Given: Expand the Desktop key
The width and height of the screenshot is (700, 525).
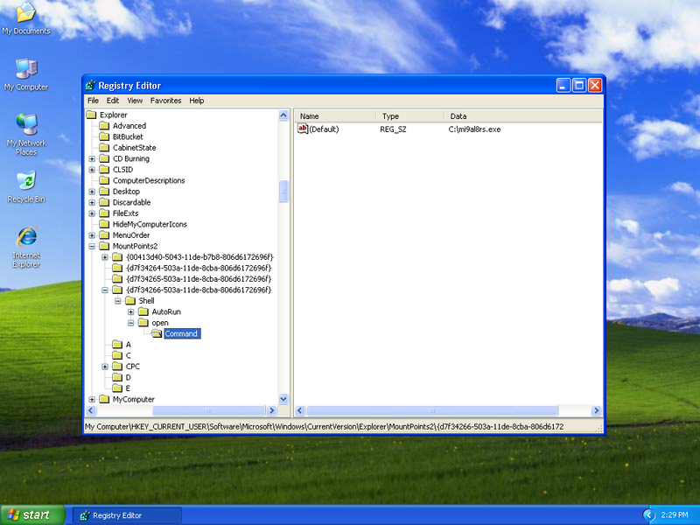Looking at the screenshot, I should point(92,192).
